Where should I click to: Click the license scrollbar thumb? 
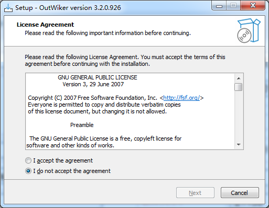[x=239, y=87]
